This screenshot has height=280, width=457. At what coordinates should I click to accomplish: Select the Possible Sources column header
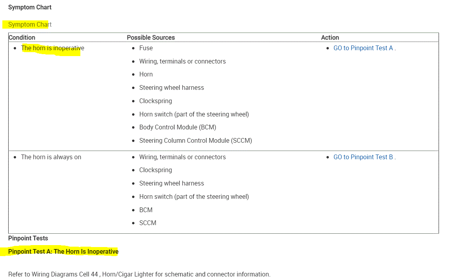[151, 38]
